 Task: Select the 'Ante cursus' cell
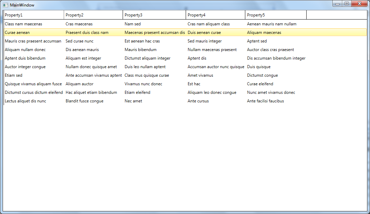pyautogui.click(x=198, y=101)
